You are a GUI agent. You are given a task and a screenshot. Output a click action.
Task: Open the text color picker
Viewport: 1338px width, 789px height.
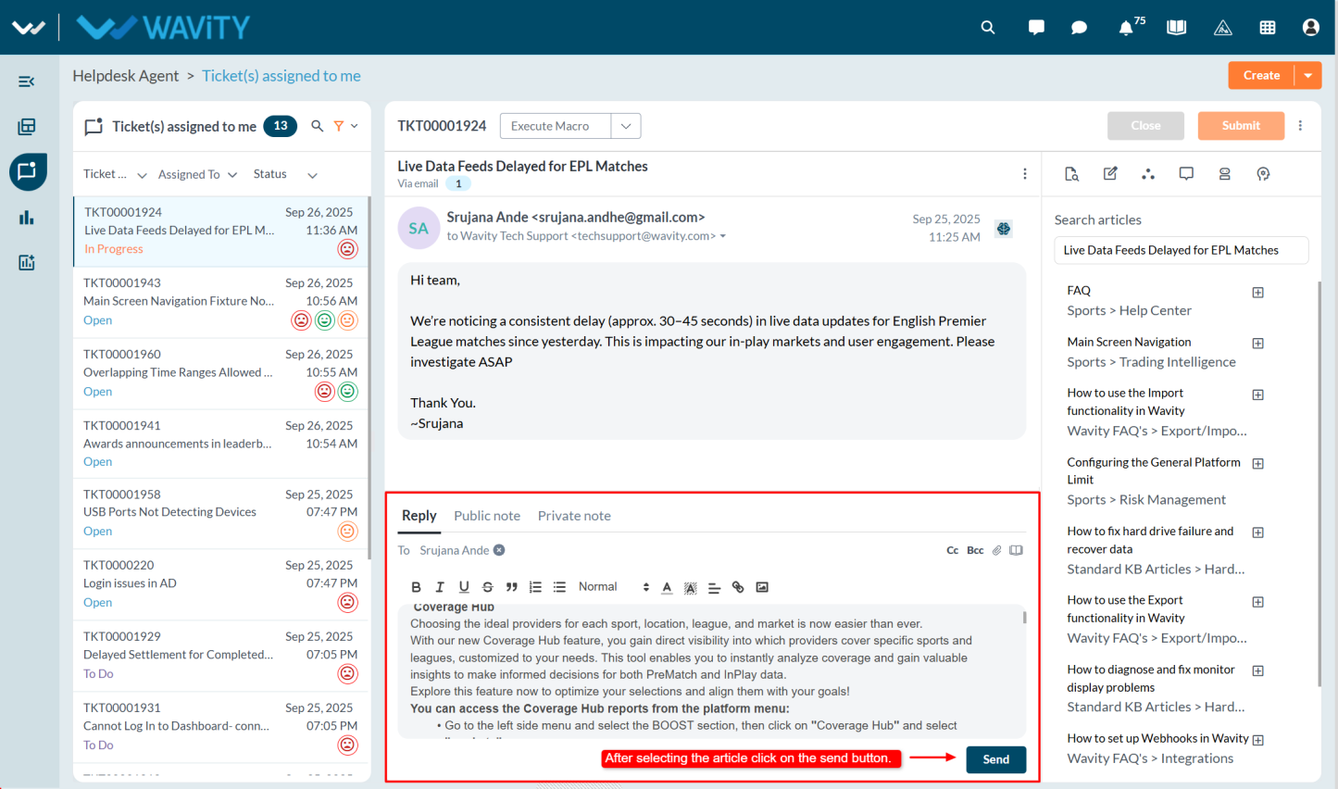point(667,587)
